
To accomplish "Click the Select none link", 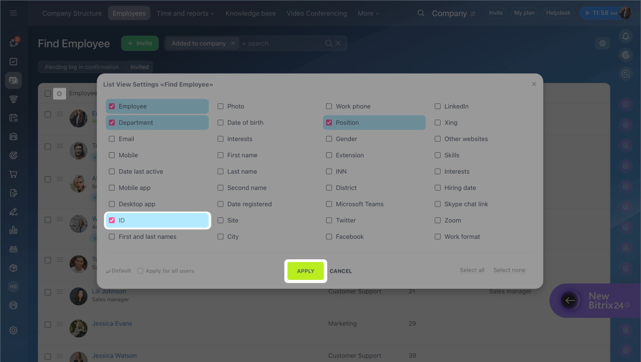I will (x=509, y=270).
